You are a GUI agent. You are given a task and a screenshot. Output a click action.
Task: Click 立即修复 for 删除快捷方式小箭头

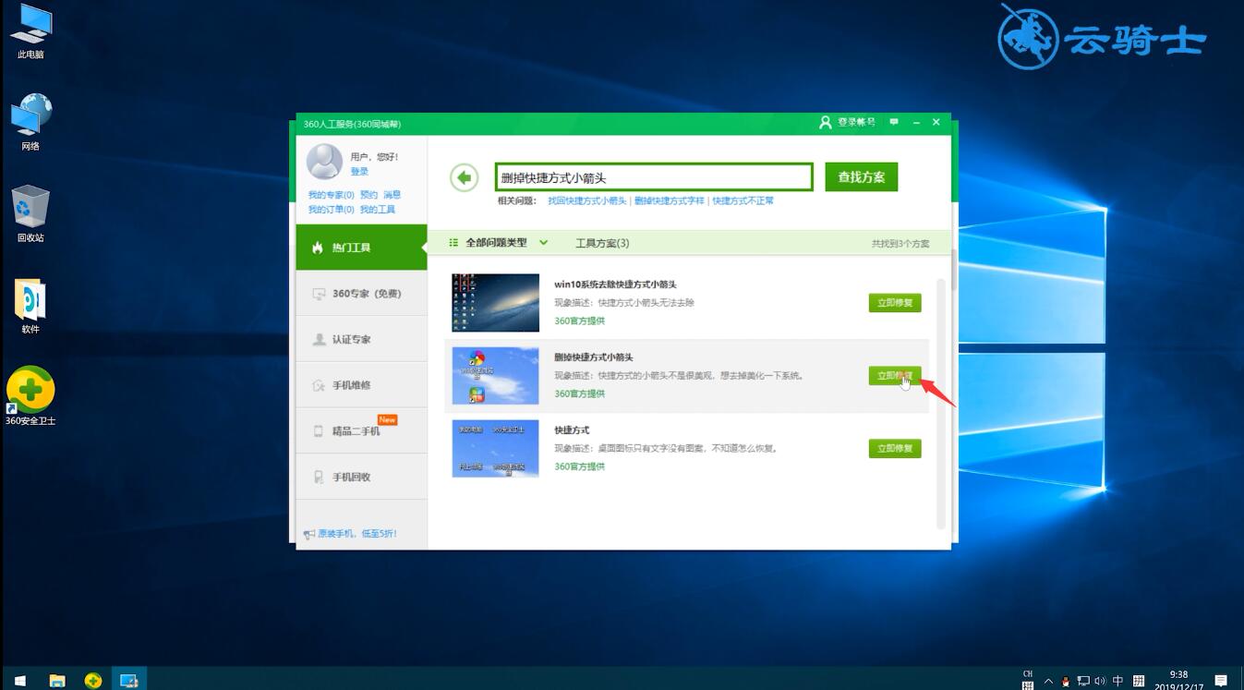coord(895,375)
